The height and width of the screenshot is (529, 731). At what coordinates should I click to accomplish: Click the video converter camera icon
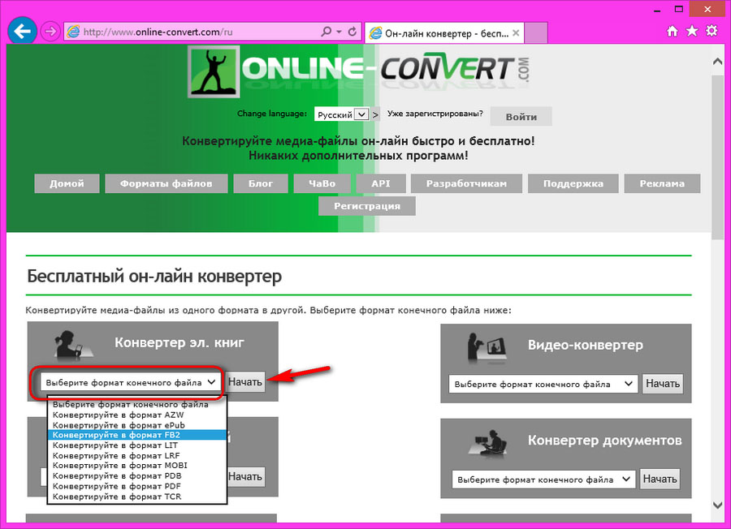click(x=487, y=347)
